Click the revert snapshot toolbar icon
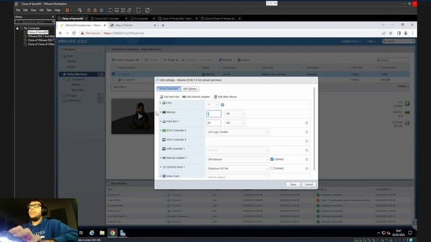This screenshot has width=431, height=242. tap(95, 10)
